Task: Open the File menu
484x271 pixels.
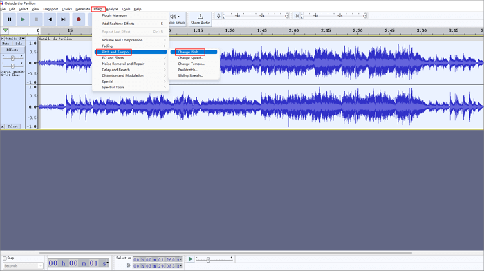Action: pos(3,9)
